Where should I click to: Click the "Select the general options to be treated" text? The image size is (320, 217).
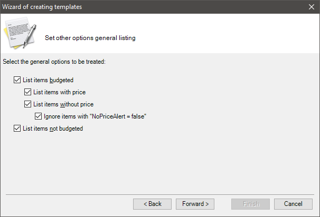click(54, 62)
